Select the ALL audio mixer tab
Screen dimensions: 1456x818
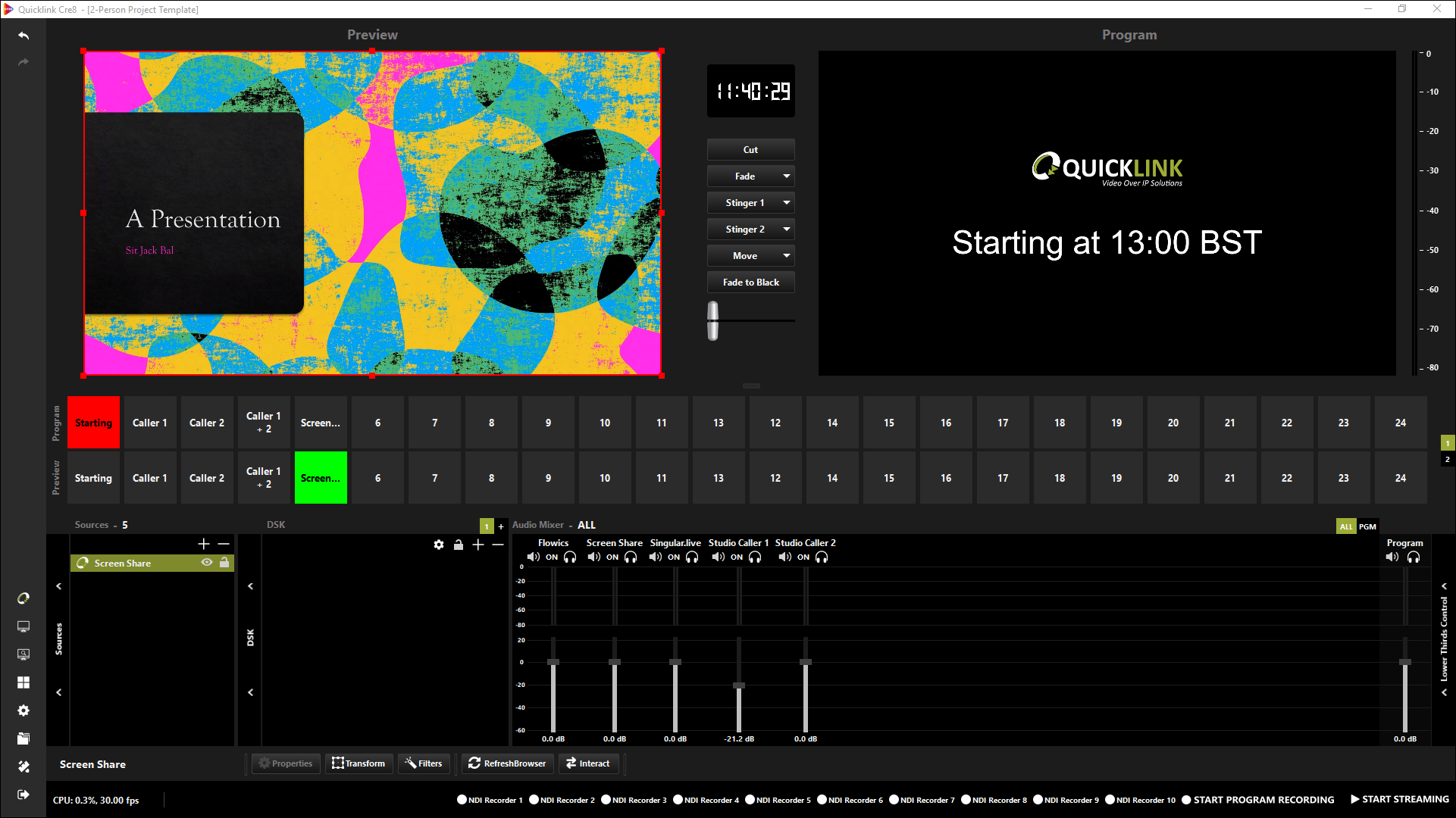coord(1346,526)
